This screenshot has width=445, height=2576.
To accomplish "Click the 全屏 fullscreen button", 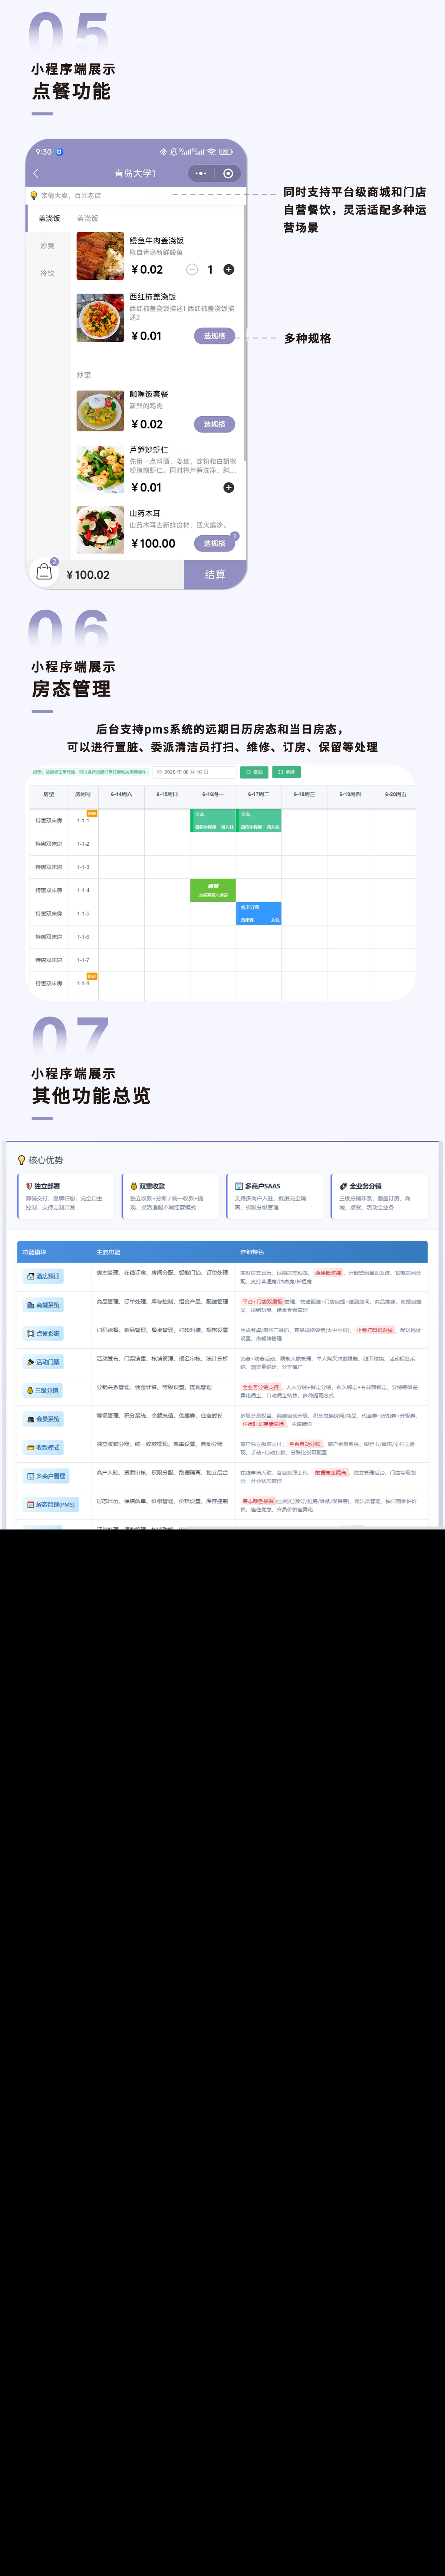I will (287, 772).
